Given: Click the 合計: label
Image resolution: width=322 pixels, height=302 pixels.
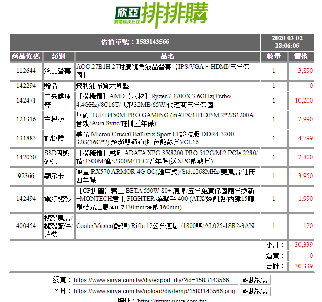Looking at the screenshot, I should [x=275, y=266].
